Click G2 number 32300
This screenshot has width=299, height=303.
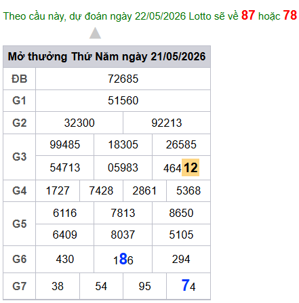[79, 123]
